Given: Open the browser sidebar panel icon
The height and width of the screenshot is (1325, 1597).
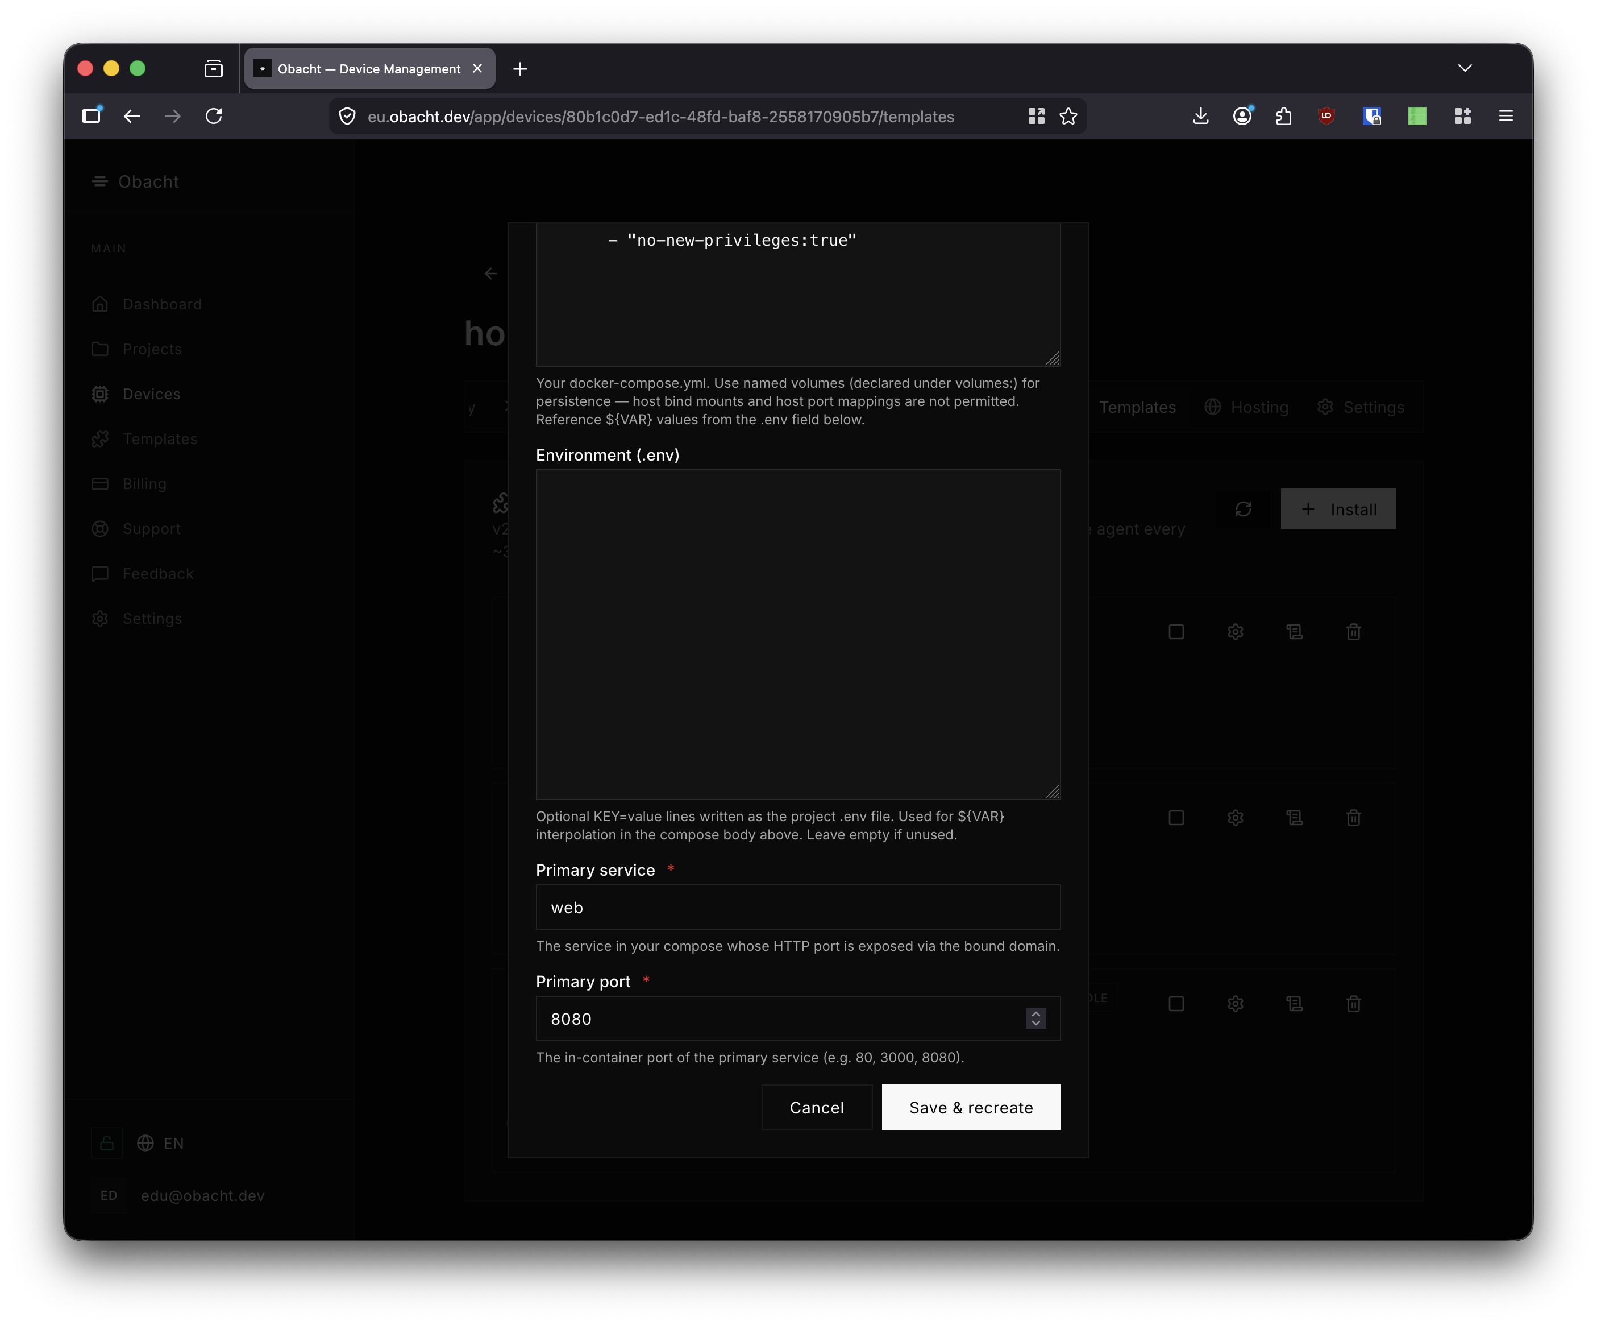Looking at the screenshot, I should pos(92,115).
